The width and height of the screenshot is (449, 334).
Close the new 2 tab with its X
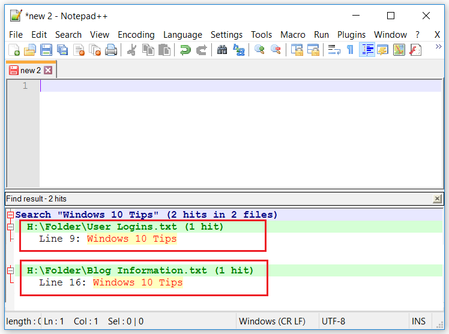click(x=48, y=70)
